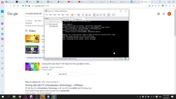
Task: Pause the VM with the orange pause button
Action: [72, 15]
